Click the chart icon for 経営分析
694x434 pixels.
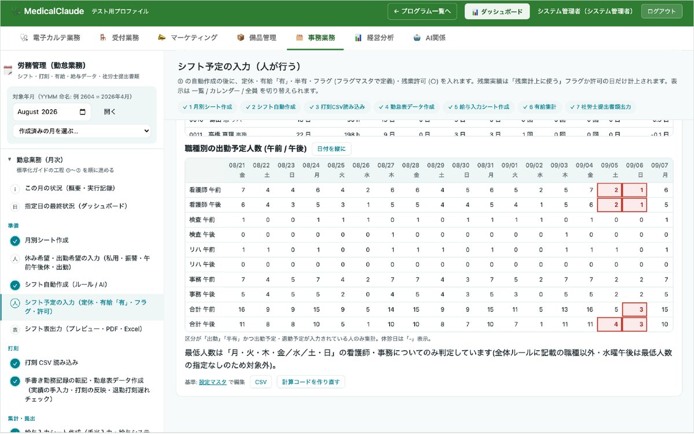pyautogui.click(x=359, y=38)
